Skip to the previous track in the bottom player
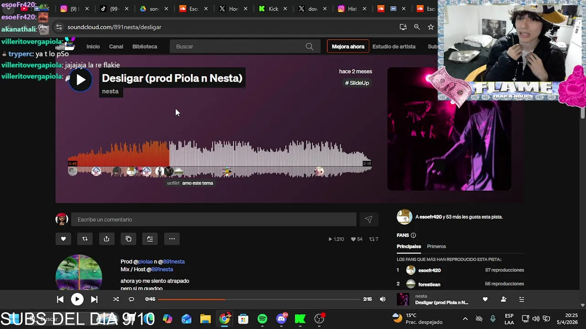586x329 pixels. coord(60,299)
